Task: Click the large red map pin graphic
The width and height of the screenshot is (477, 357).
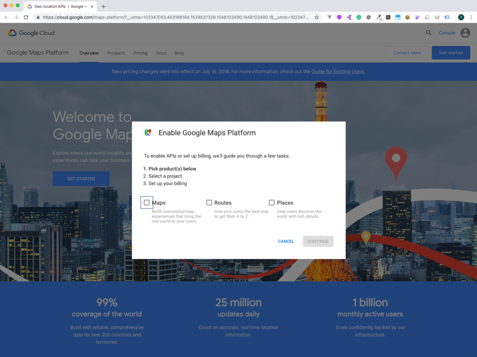Action: [396, 163]
